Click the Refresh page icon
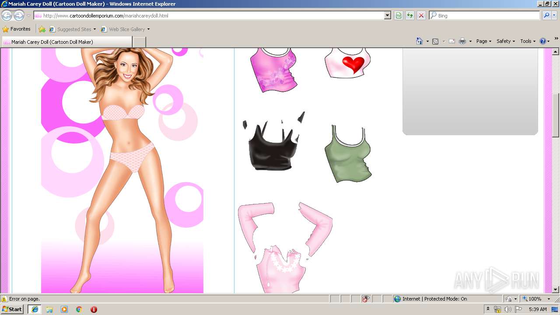 coord(410,15)
